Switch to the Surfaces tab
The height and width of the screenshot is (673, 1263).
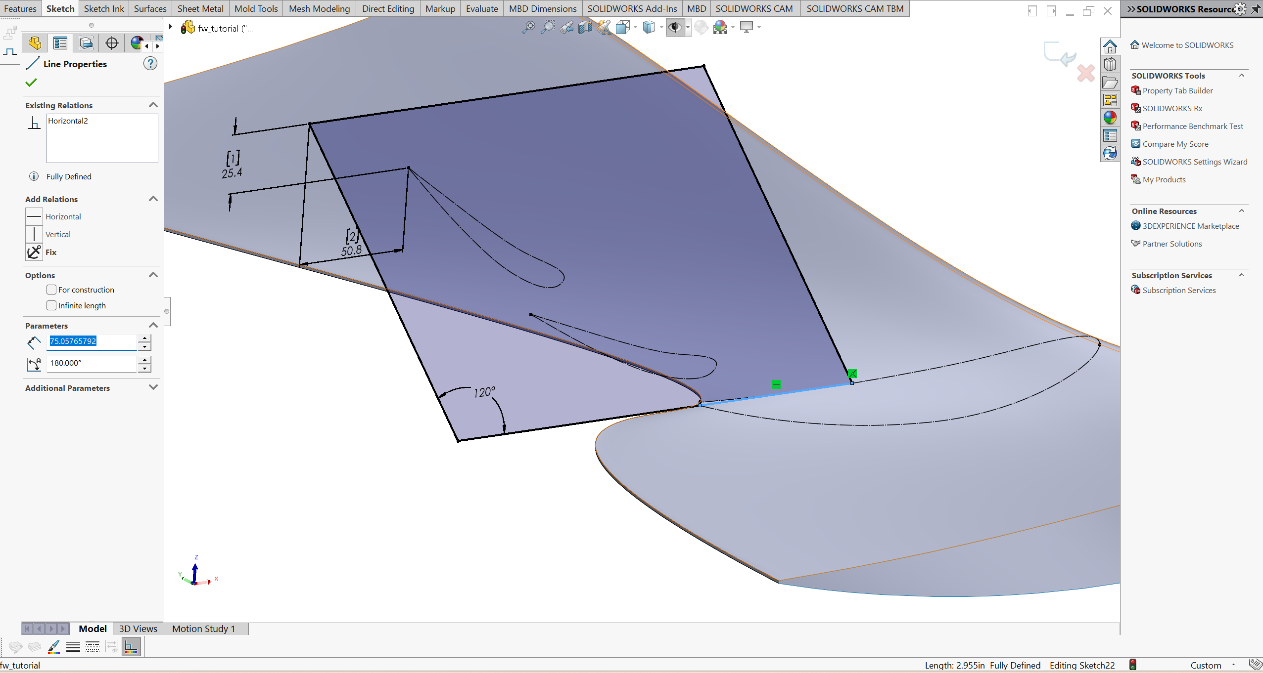click(150, 8)
